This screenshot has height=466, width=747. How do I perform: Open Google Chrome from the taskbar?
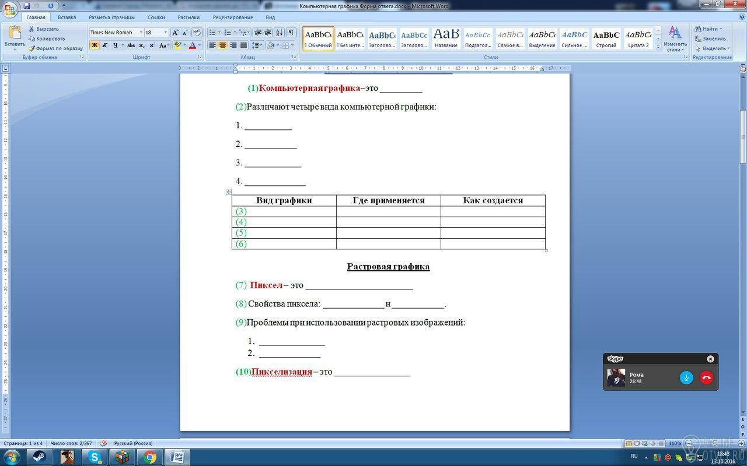(x=149, y=457)
